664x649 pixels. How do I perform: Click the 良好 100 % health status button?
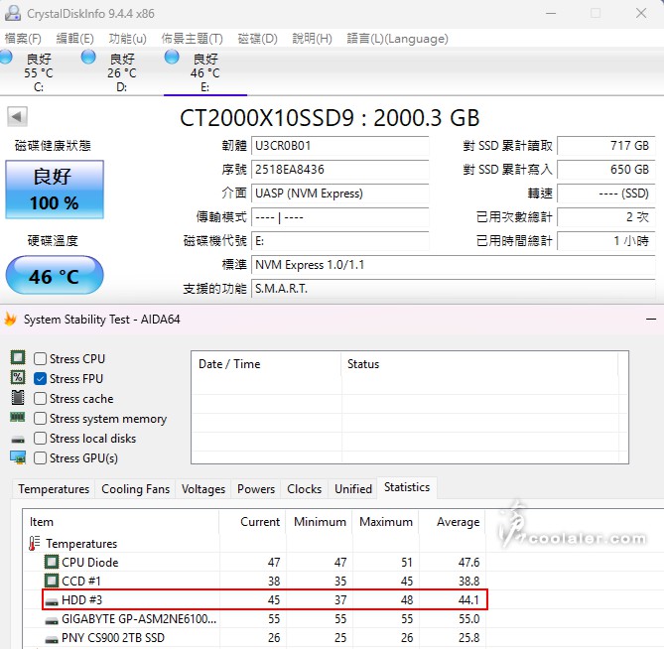coord(55,190)
